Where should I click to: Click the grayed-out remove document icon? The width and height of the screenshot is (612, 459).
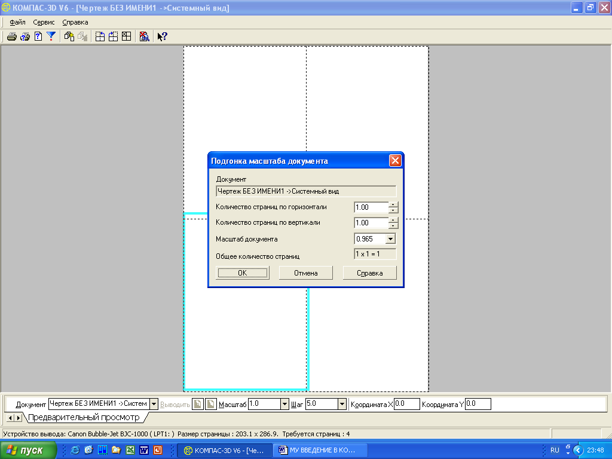[82, 36]
